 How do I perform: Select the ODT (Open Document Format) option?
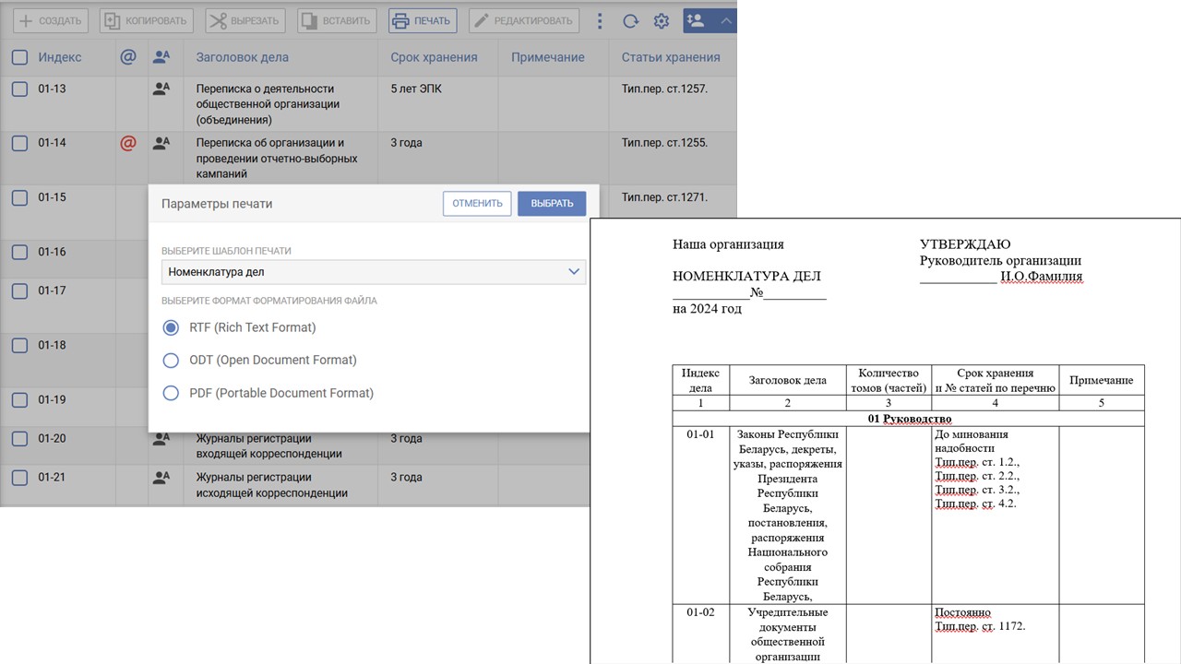click(171, 361)
